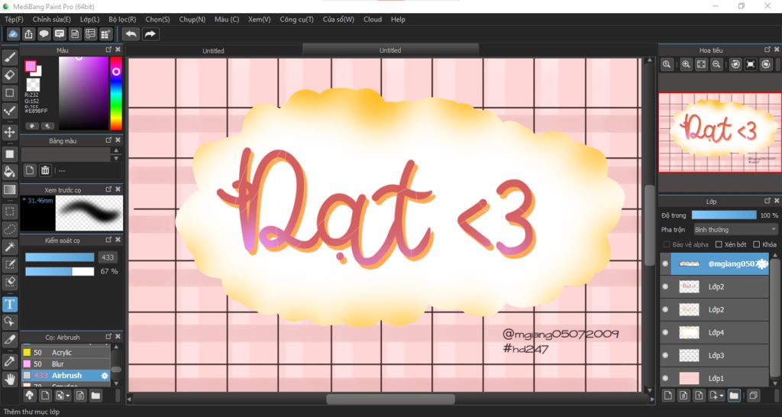782x417 pixels.
Task: Open the Bộ lọc(R) filter menu
Action: [x=122, y=19]
